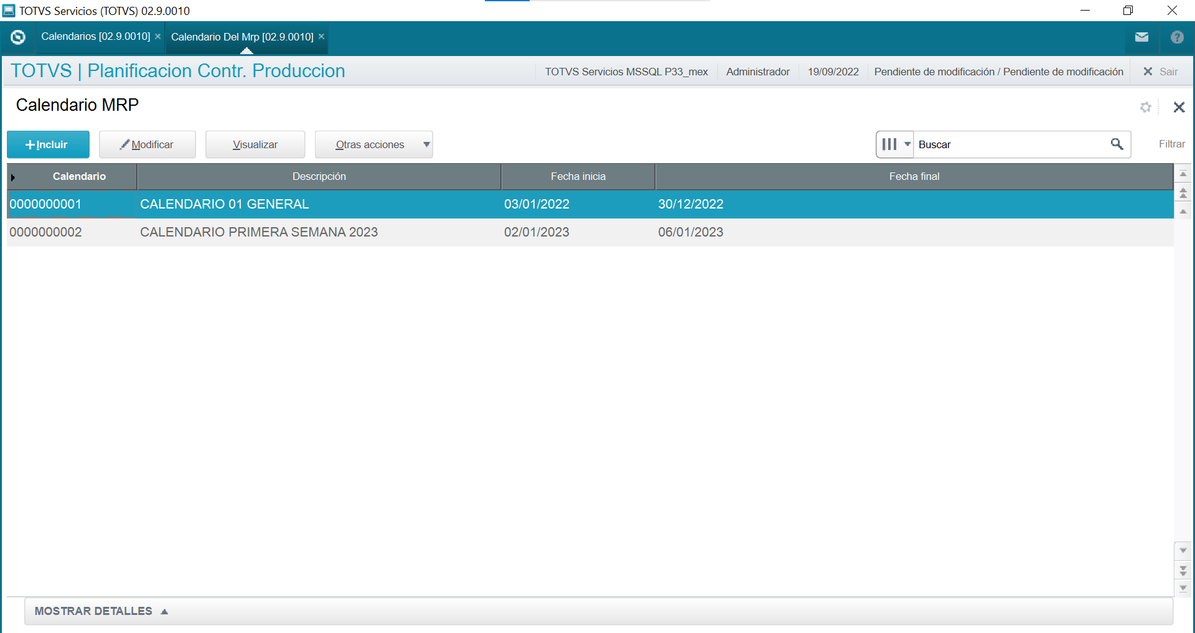Viewport: 1195px width, 633px height.
Task: Click CALENDARIO PRIMERA SEMANA 2023 cell
Action: tap(259, 232)
